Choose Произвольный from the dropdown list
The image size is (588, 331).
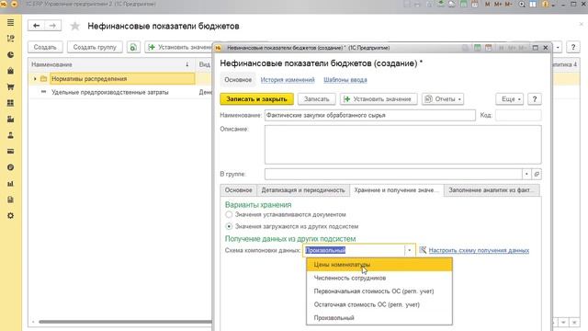tap(379, 318)
